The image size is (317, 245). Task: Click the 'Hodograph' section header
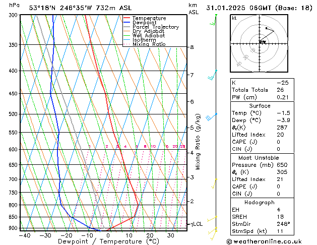coord(260,202)
